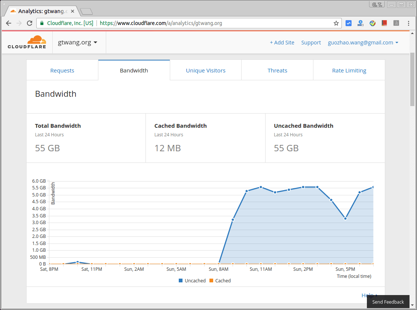Select the 5.5 GB peak data point on the chart

(261, 187)
